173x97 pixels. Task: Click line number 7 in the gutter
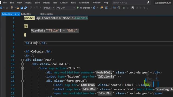click(x=14, y=43)
